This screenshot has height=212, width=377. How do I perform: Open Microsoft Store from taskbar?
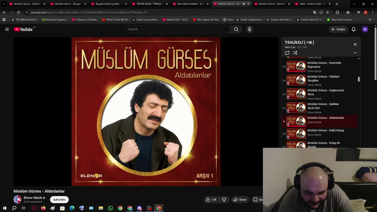click(x=62, y=208)
